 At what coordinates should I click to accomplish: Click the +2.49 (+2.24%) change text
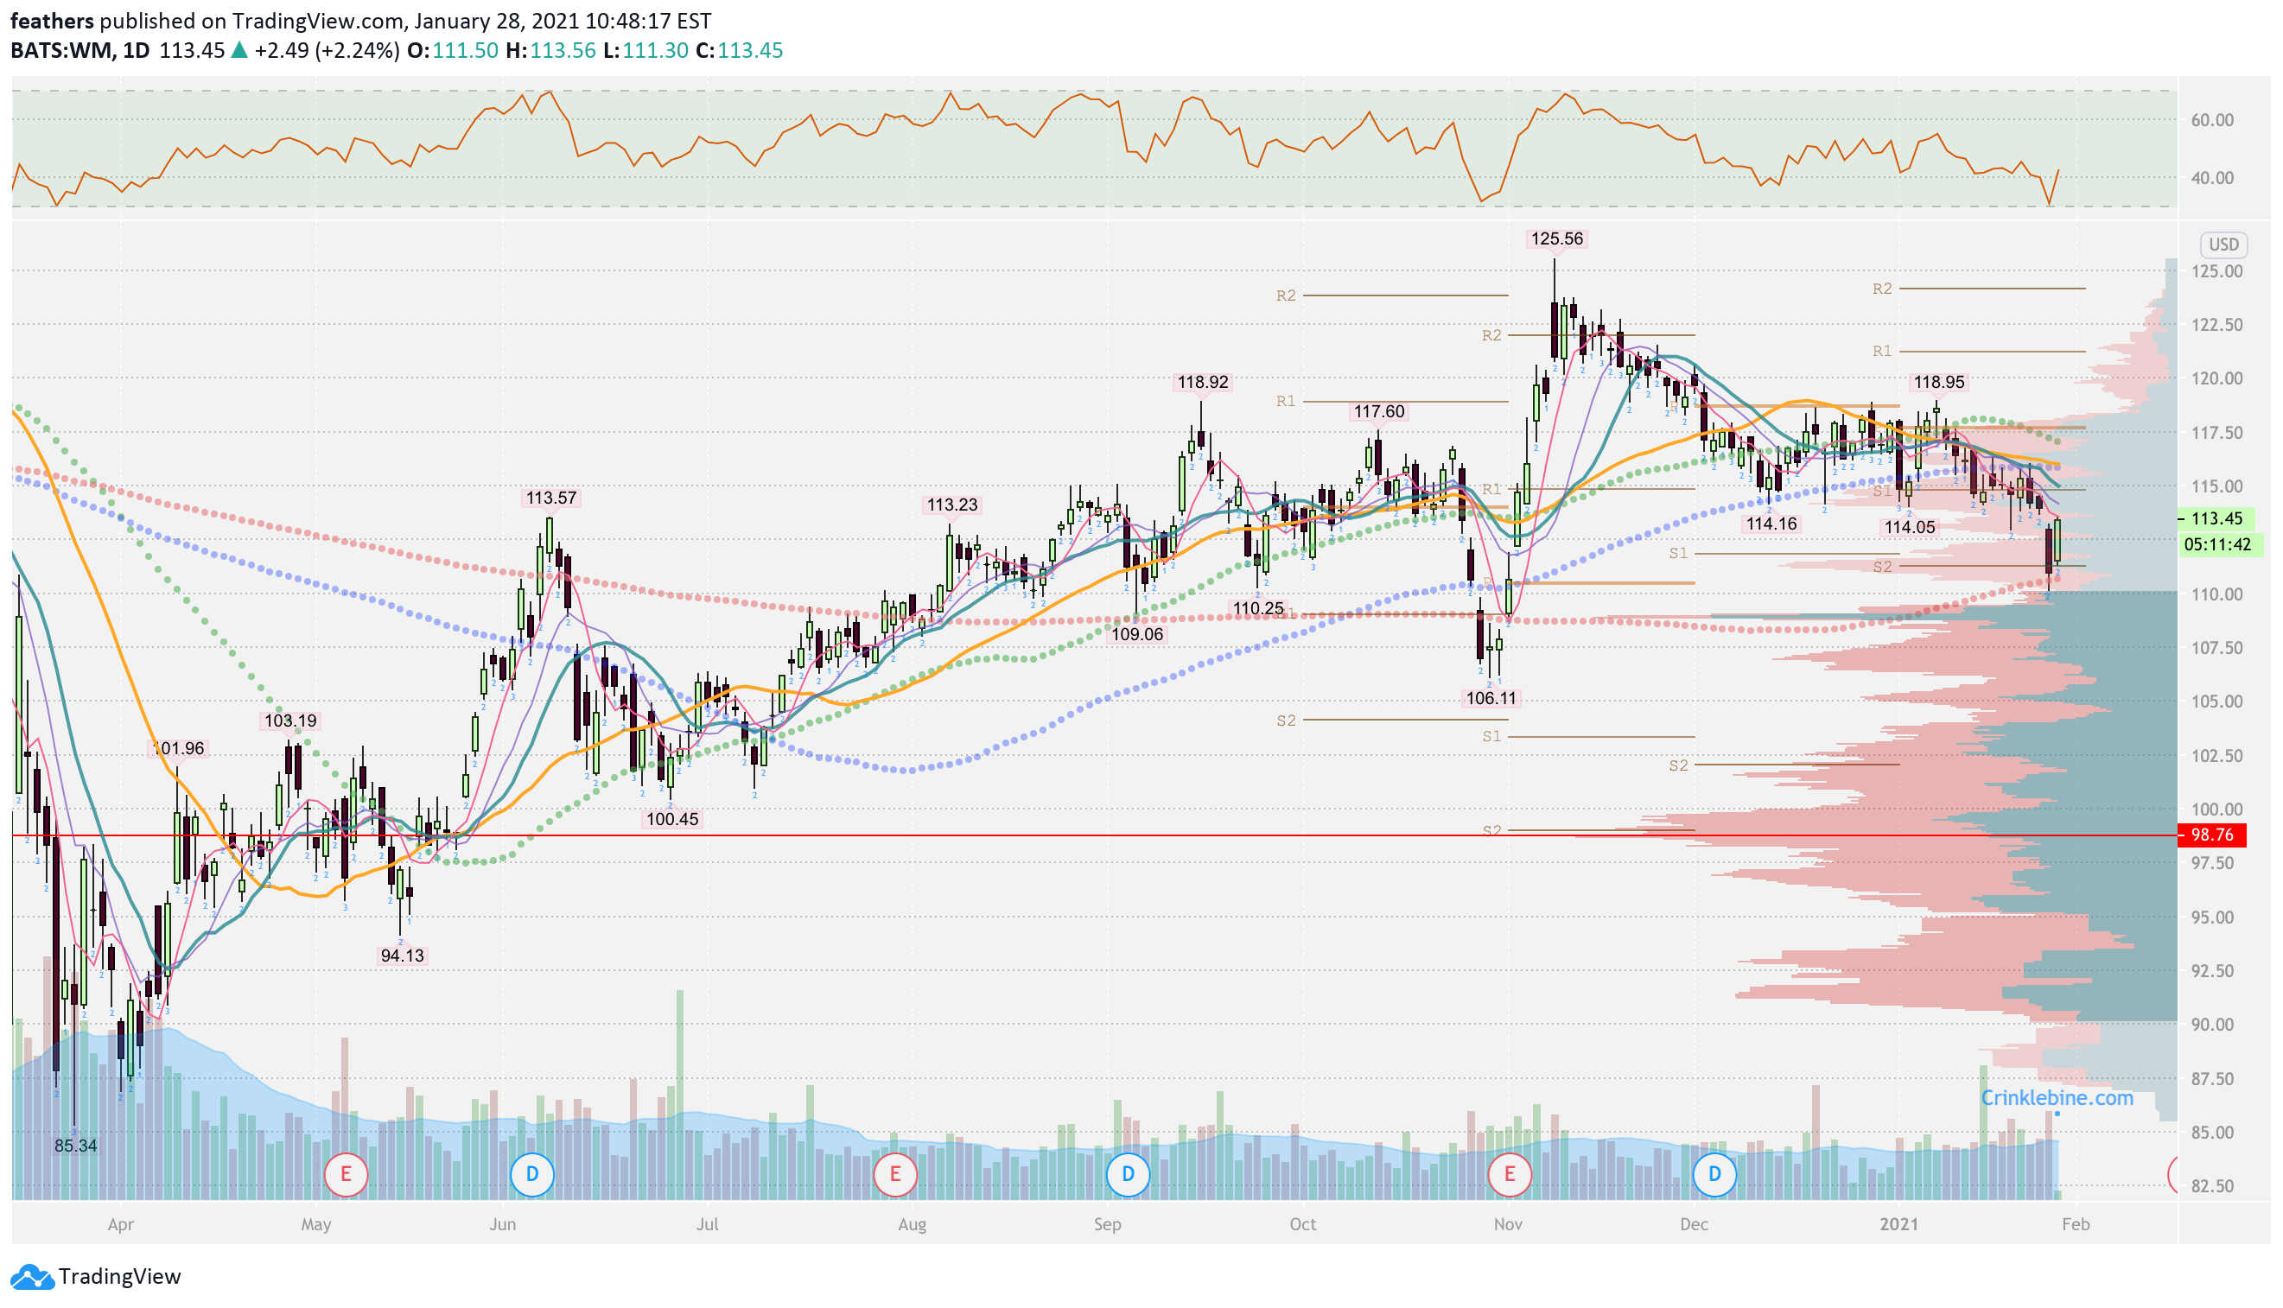(327, 50)
